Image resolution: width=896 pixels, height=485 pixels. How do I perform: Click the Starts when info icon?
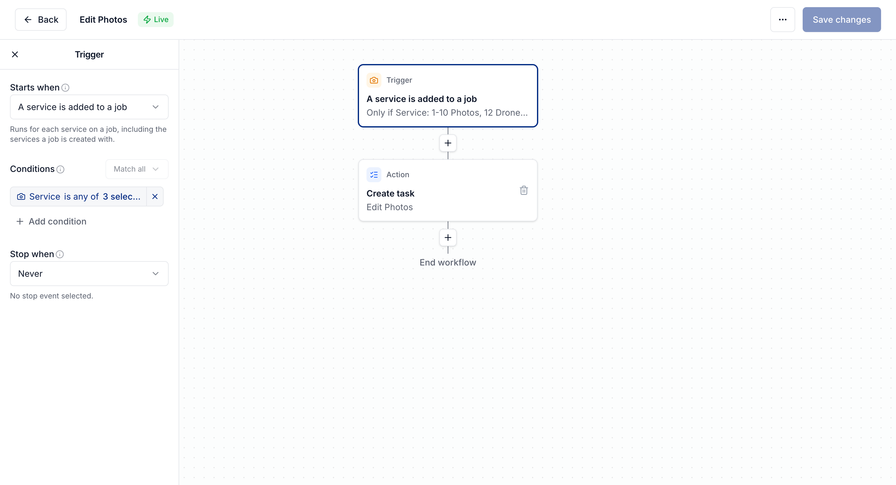tap(65, 88)
